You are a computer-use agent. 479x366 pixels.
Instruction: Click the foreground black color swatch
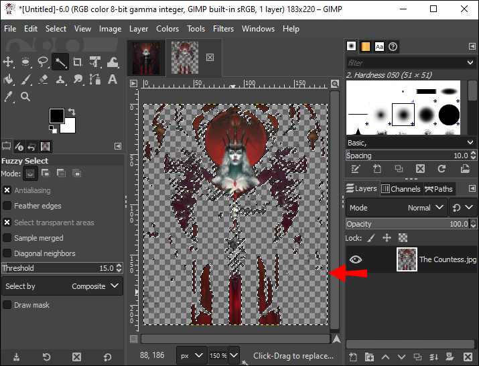click(x=56, y=115)
